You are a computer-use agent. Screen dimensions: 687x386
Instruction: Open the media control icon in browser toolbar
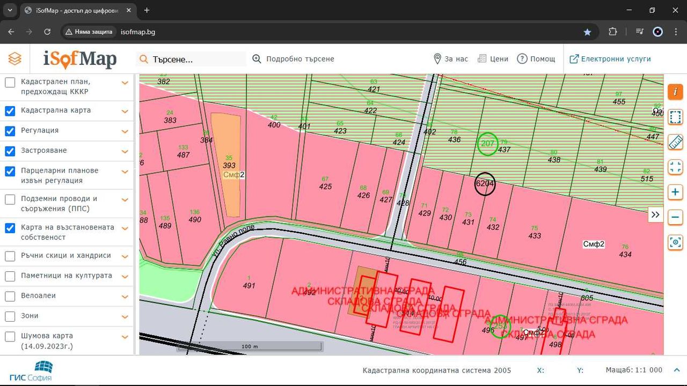coord(639,32)
